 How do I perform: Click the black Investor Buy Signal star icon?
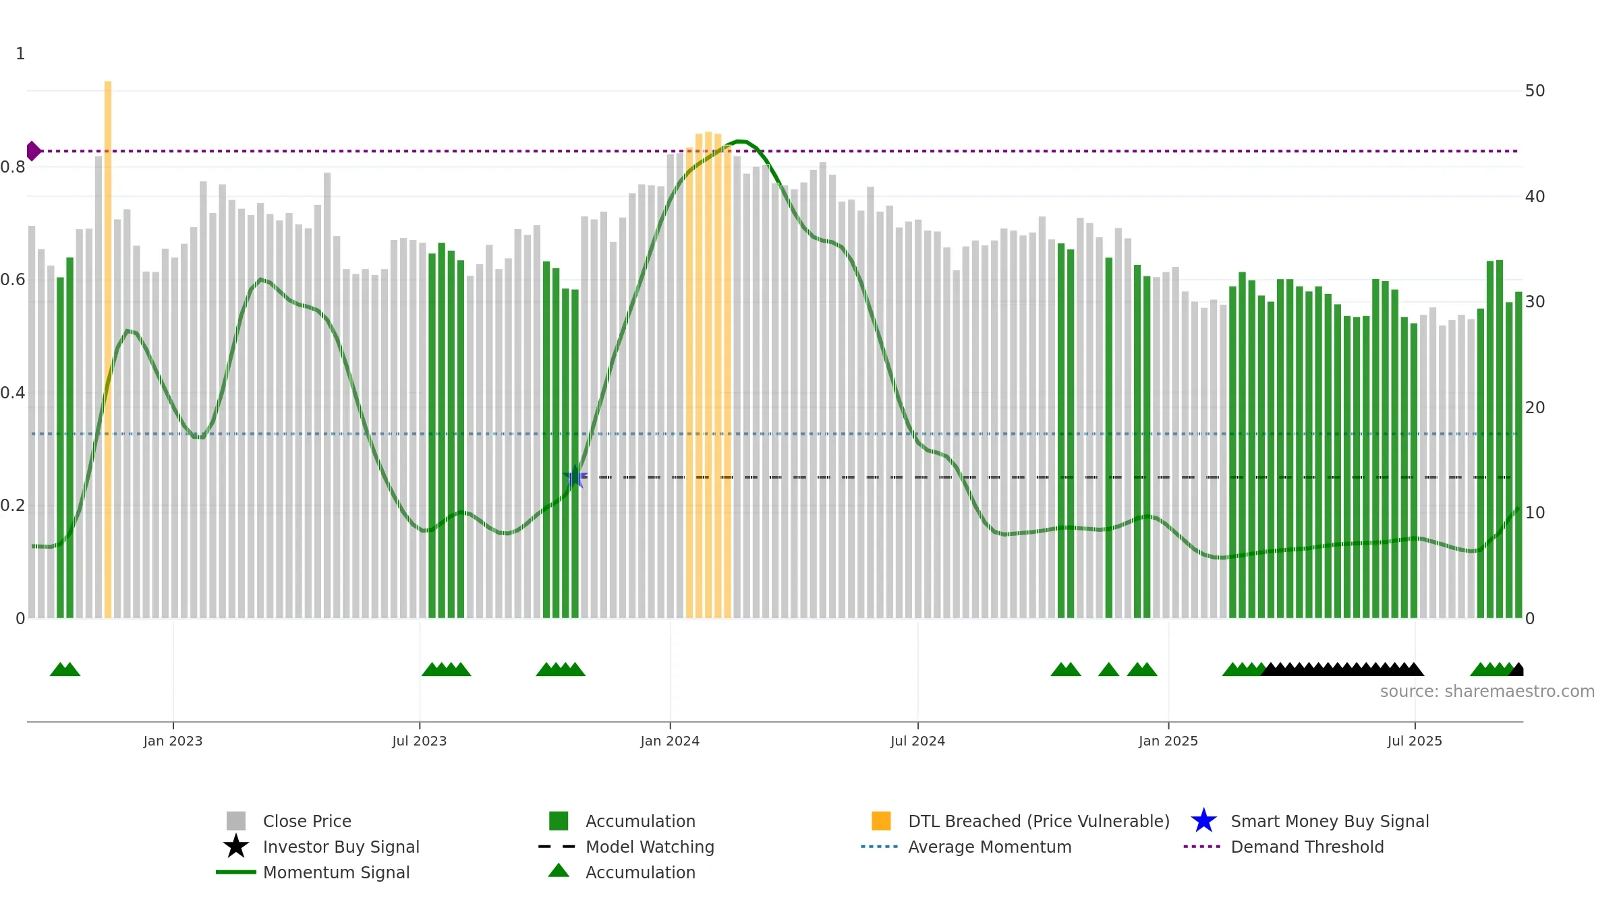pos(236,846)
